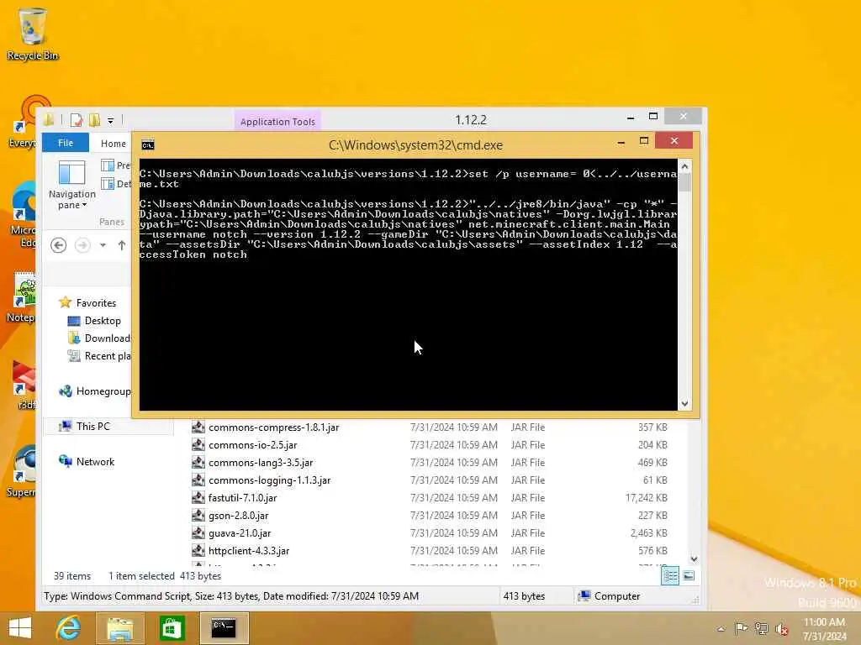861x645 pixels.
Task: Switch Explorer to Large icons view button
Action: 689,575
